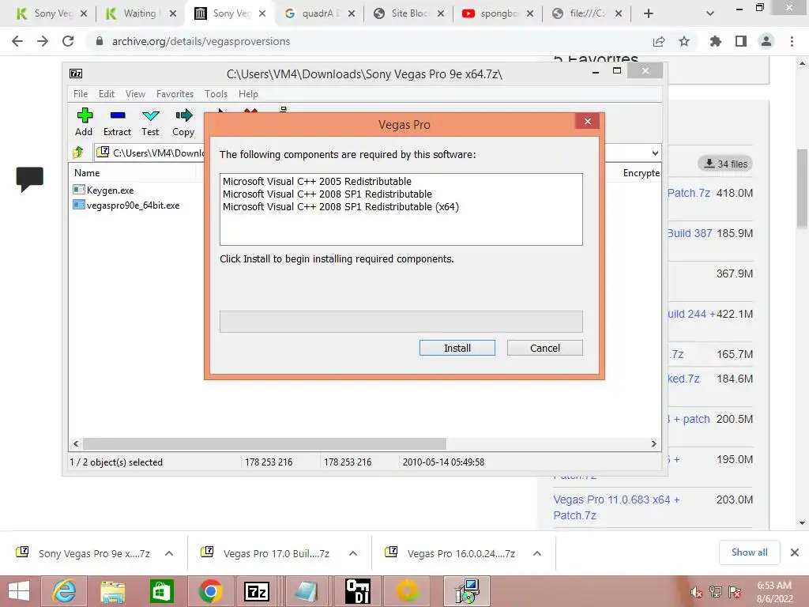Open Windows Store from taskbar
This screenshot has width=809, height=607.
[x=161, y=591]
